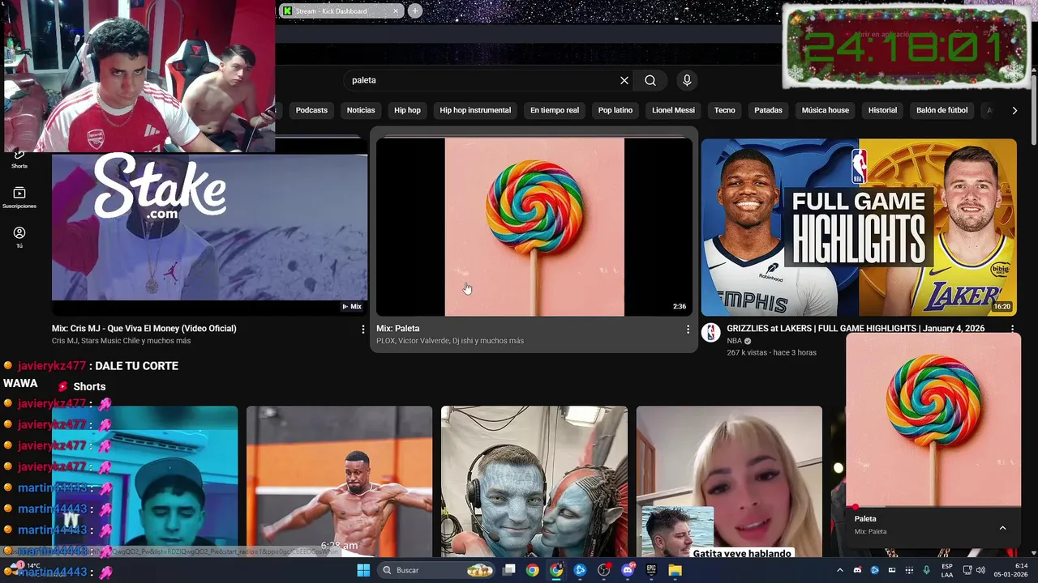Open a new browser tab with plus
The height and width of the screenshot is (583, 1038).
click(415, 11)
